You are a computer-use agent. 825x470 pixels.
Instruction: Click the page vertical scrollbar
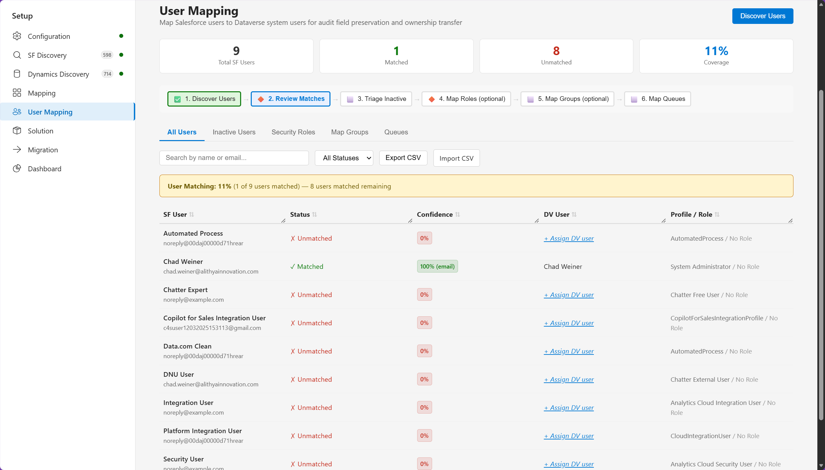(821, 255)
